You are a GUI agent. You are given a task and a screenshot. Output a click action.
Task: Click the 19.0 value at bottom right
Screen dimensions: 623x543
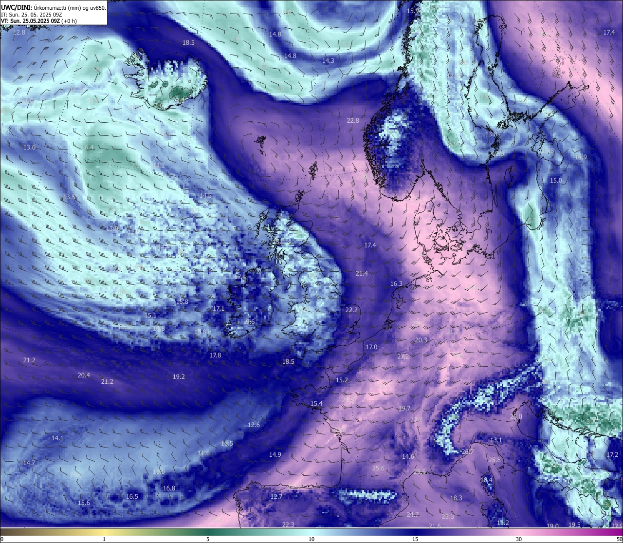552,526
